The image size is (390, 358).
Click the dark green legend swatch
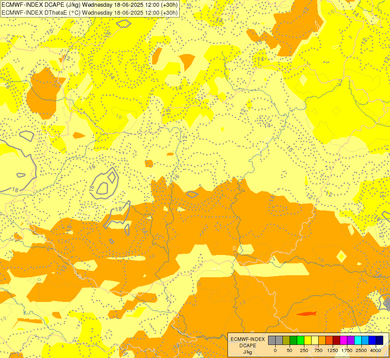[294, 340]
